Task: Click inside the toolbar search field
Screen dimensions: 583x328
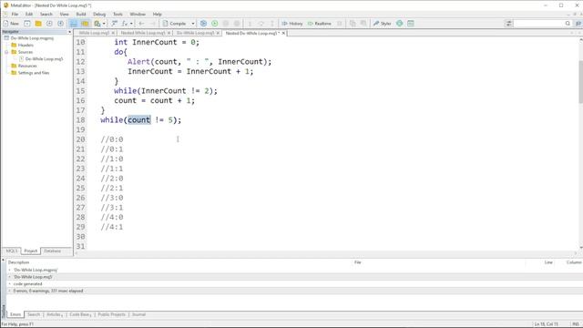Action: coord(539,24)
